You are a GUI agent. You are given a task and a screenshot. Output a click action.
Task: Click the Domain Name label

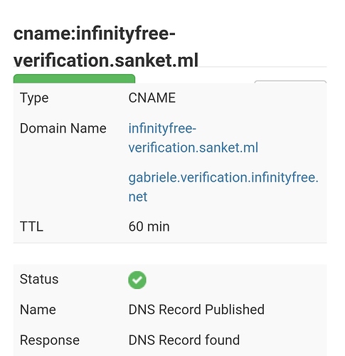coord(63,128)
